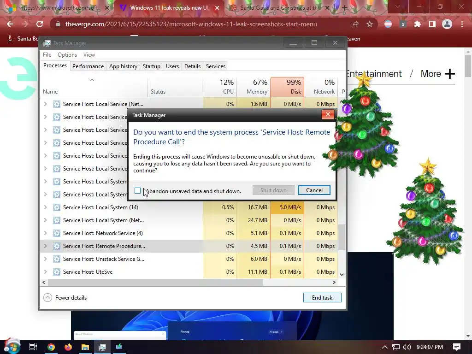The height and width of the screenshot is (354, 472).
Task: Expand Service Host: UtcSvc row
Action: tap(46, 272)
